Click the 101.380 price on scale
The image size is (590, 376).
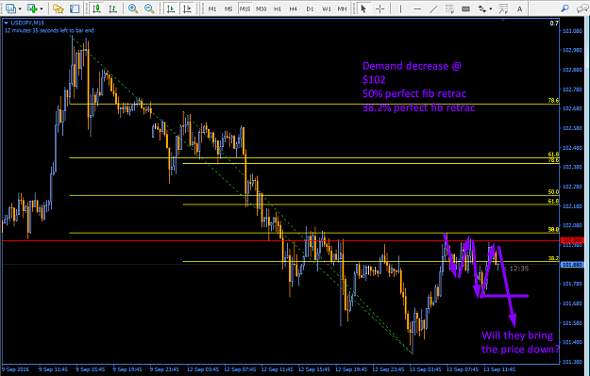572,362
